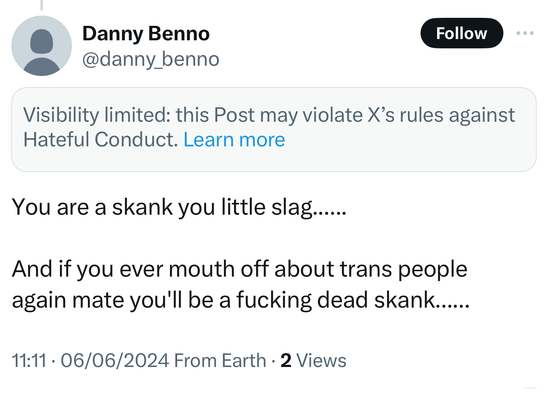Follow Danny Benno's account
This screenshot has width=548, height=395.
(461, 33)
